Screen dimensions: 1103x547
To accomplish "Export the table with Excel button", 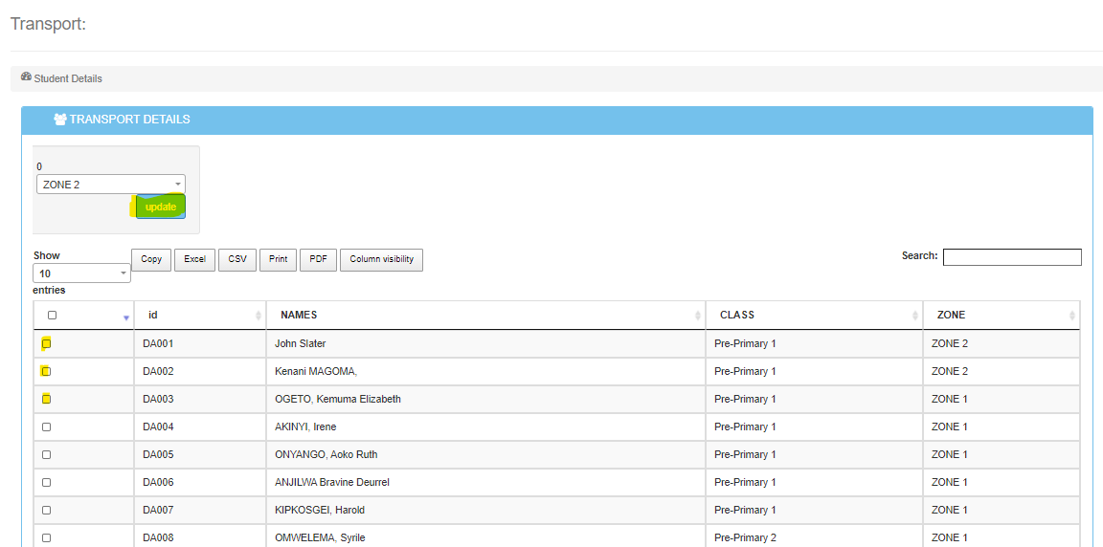I will 194,259.
